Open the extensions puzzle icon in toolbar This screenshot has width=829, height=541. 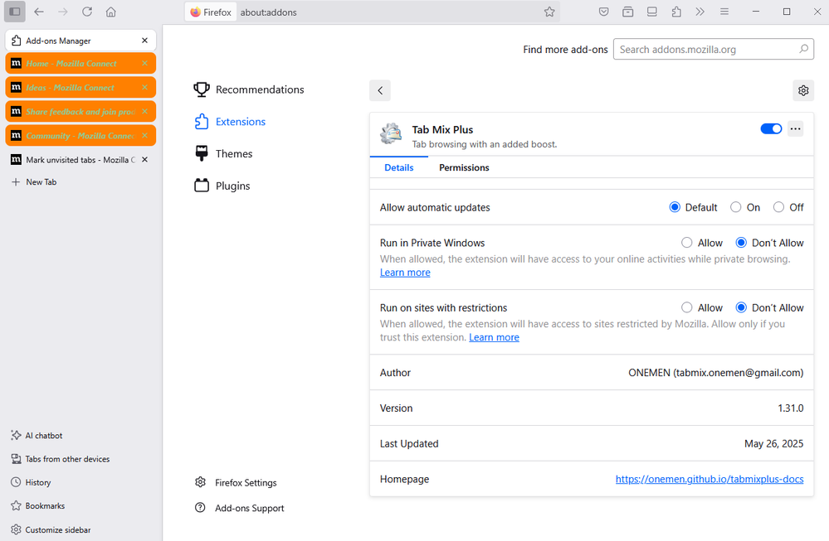(676, 12)
